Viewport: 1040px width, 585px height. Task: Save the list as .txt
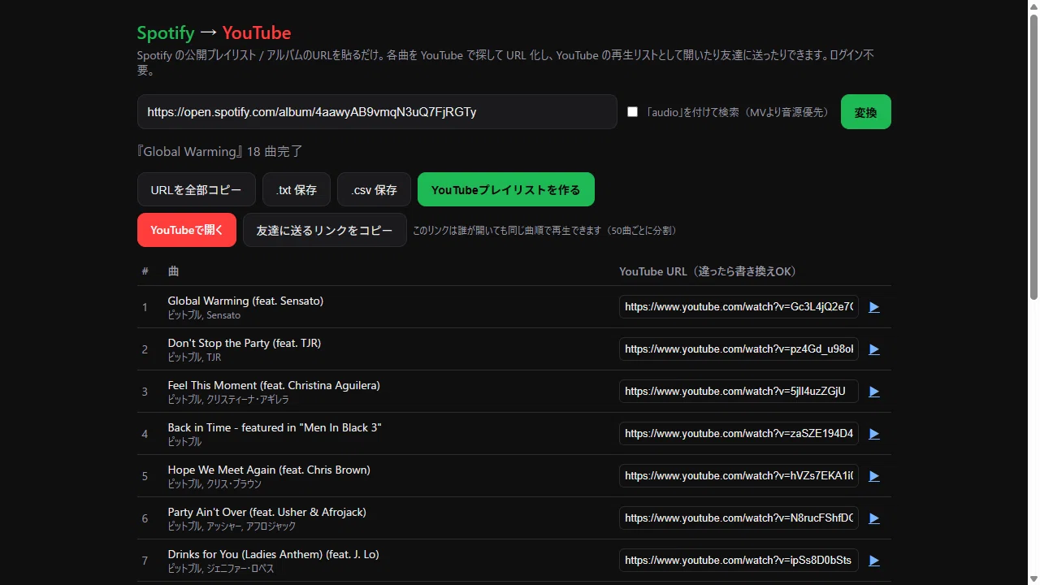coord(297,189)
